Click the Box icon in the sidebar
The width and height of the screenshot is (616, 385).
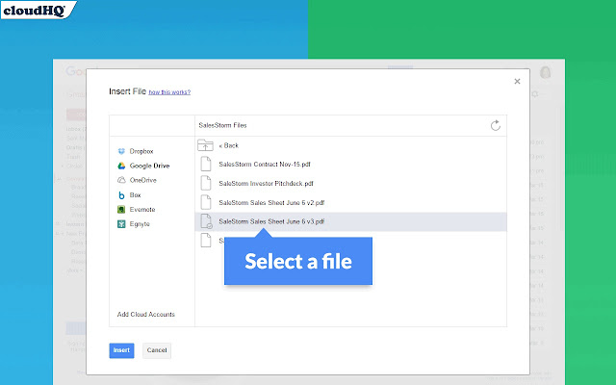[x=121, y=194]
